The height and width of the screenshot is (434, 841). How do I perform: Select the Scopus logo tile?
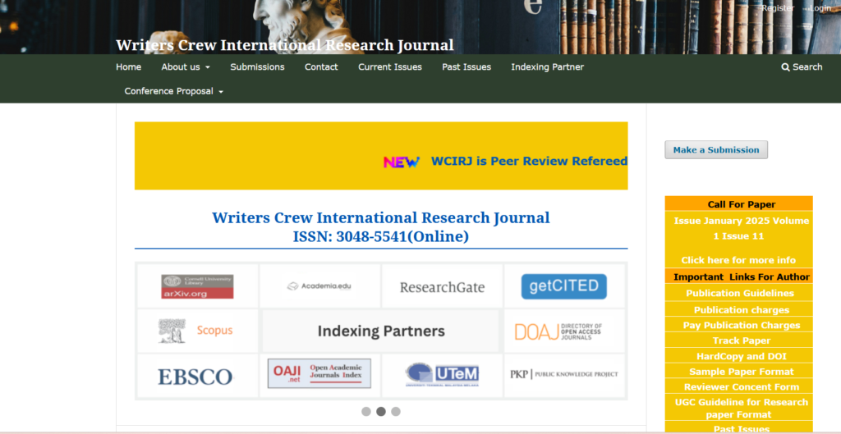(x=195, y=331)
